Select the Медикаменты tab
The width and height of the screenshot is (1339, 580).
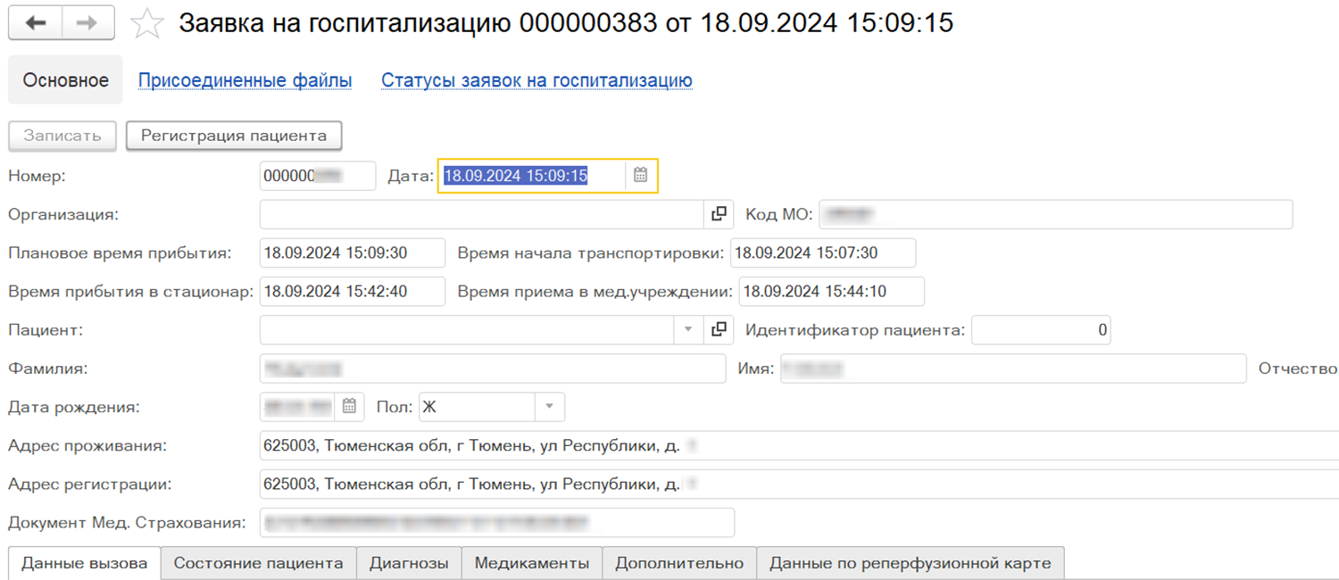coord(531,563)
